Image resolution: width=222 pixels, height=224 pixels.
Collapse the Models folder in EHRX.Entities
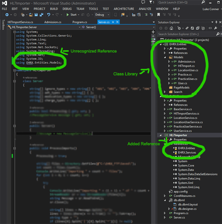click(x=165, y=57)
